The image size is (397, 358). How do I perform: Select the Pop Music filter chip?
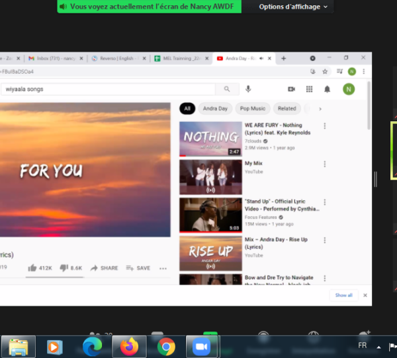pos(253,109)
